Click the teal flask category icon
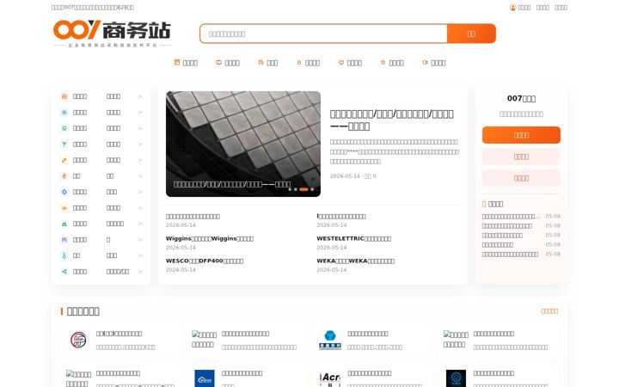Screen dimensions: 619x387 point(64,255)
